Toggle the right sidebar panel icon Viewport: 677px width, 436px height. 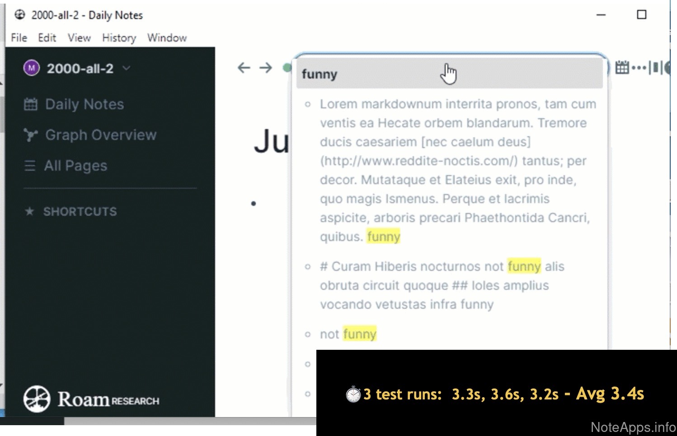point(655,68)
